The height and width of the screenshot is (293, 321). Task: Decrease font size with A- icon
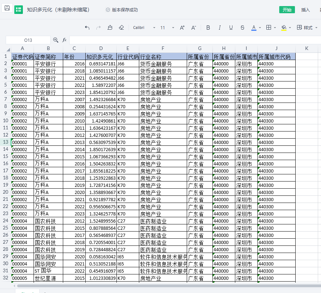(194, 28)
